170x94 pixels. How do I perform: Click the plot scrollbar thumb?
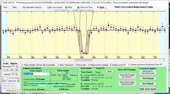pyautogui.click(x=83, y=60)
